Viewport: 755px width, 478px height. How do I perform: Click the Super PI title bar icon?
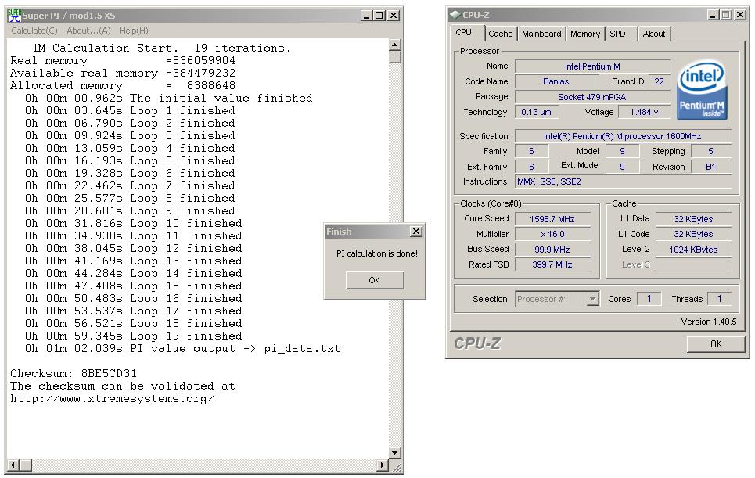14,16
